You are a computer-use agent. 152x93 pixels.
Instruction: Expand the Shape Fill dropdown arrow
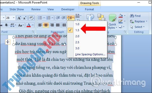click(x=125, y=16)
